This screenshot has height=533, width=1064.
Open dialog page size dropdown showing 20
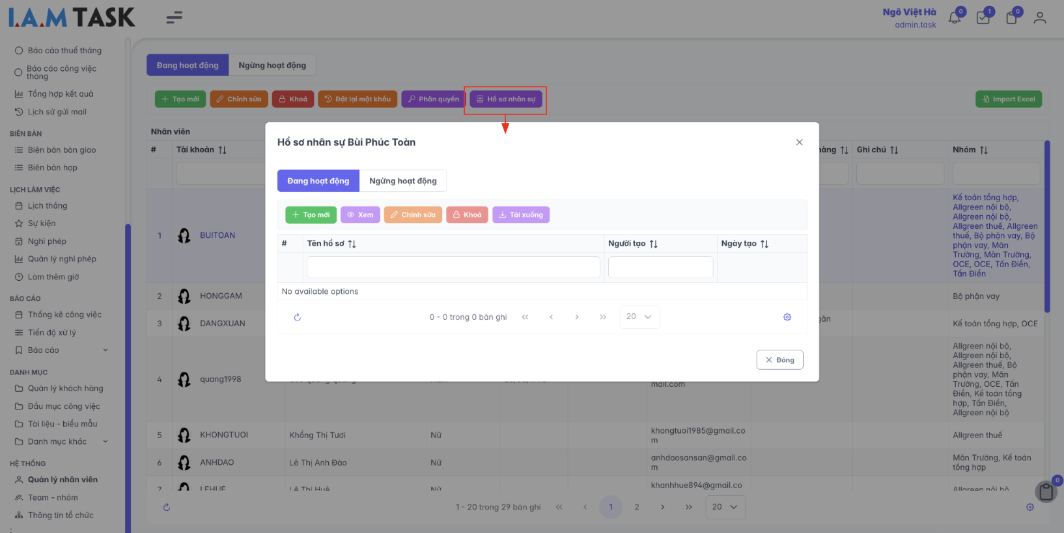pos(639,317)
